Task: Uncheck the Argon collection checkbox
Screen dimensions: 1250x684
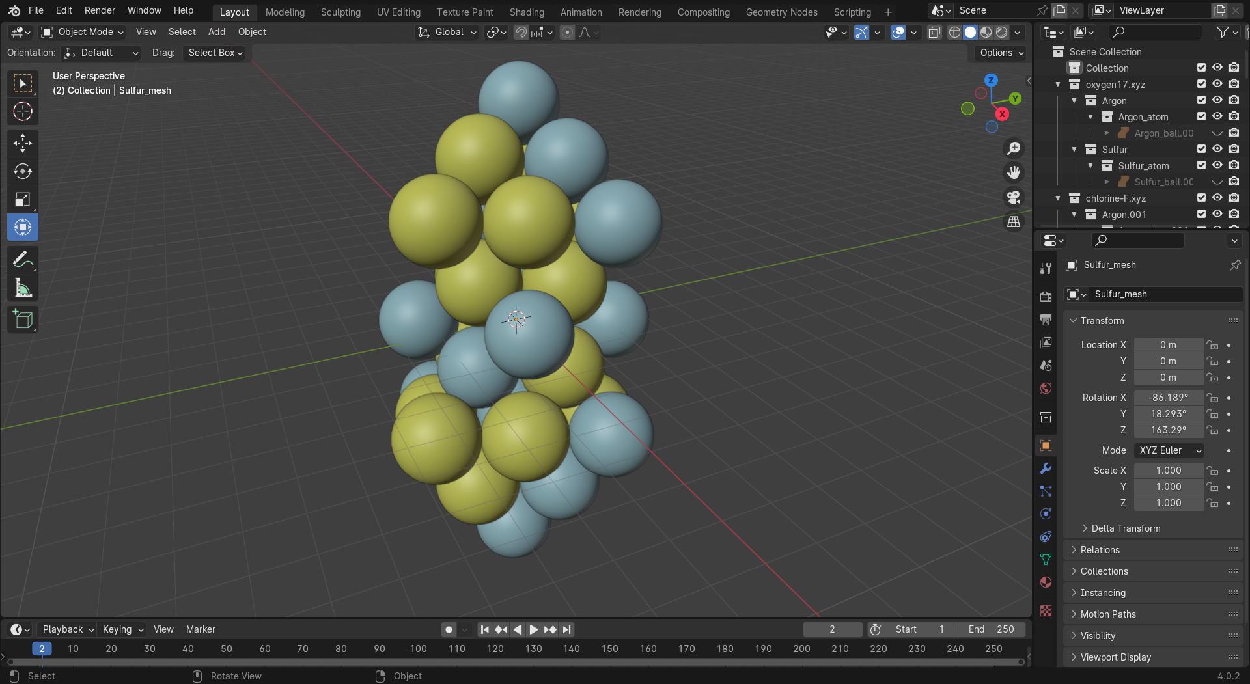Action: (x=1201, y=100)
